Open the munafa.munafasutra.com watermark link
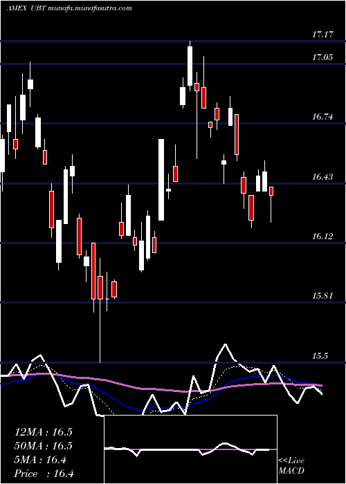This screenshot has height=484, width=346. tap(90, 8)
